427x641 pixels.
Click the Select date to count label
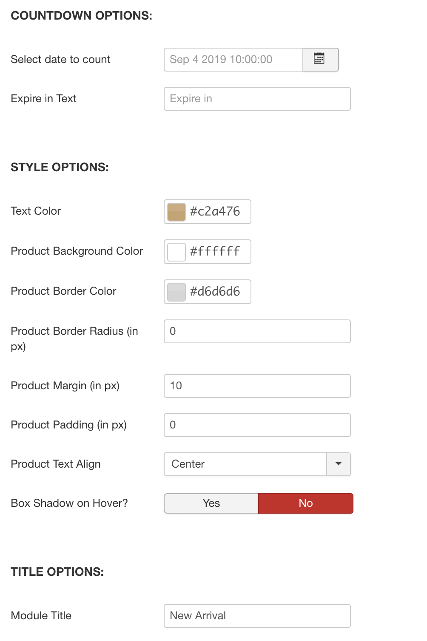pos(60,59)
